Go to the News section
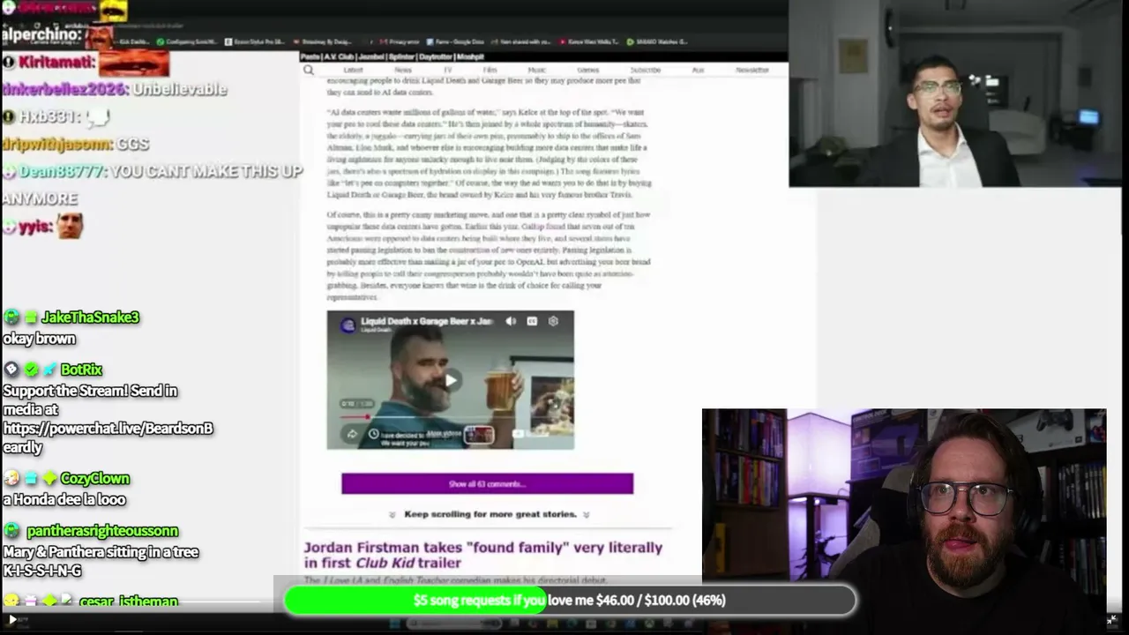Screen dimensions: 1129x635 [402, 70]
